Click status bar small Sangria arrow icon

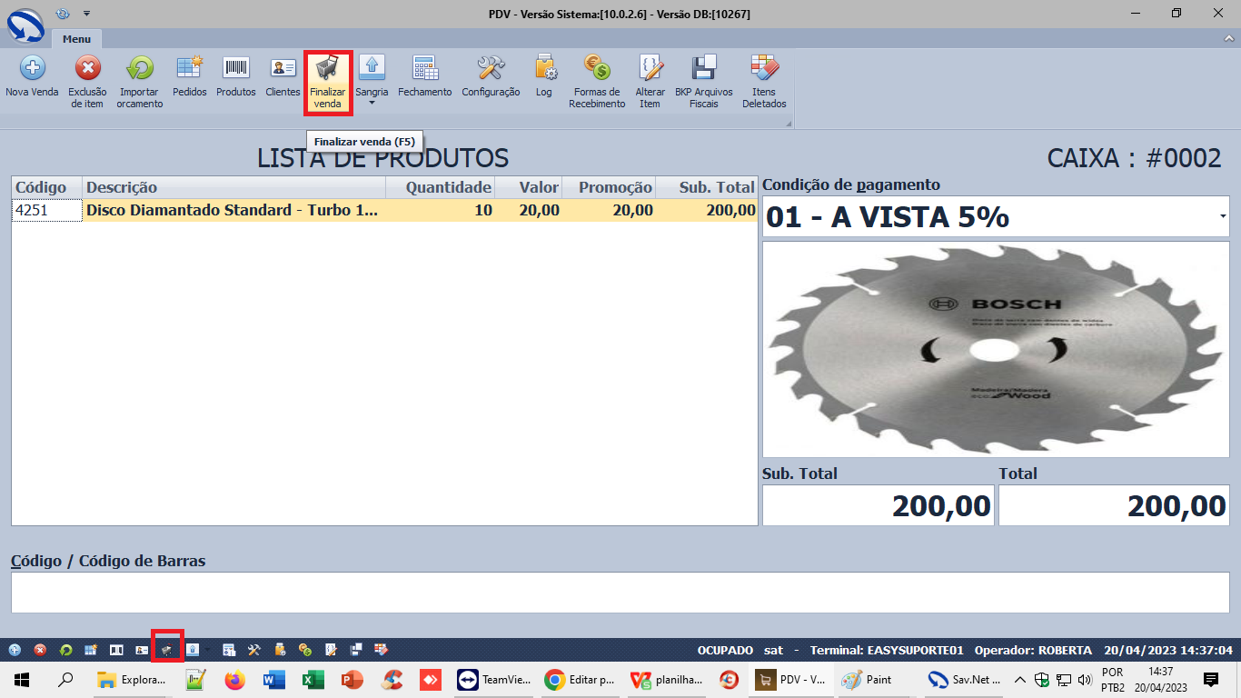[193, 650]
